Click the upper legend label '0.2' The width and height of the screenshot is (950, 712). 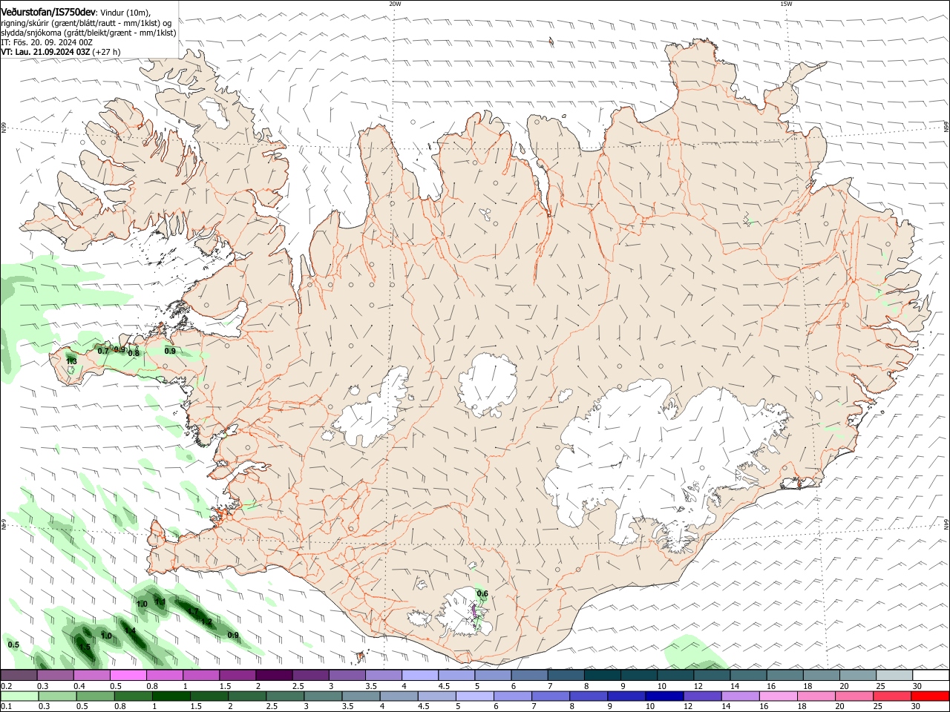[x=5, y=686]
